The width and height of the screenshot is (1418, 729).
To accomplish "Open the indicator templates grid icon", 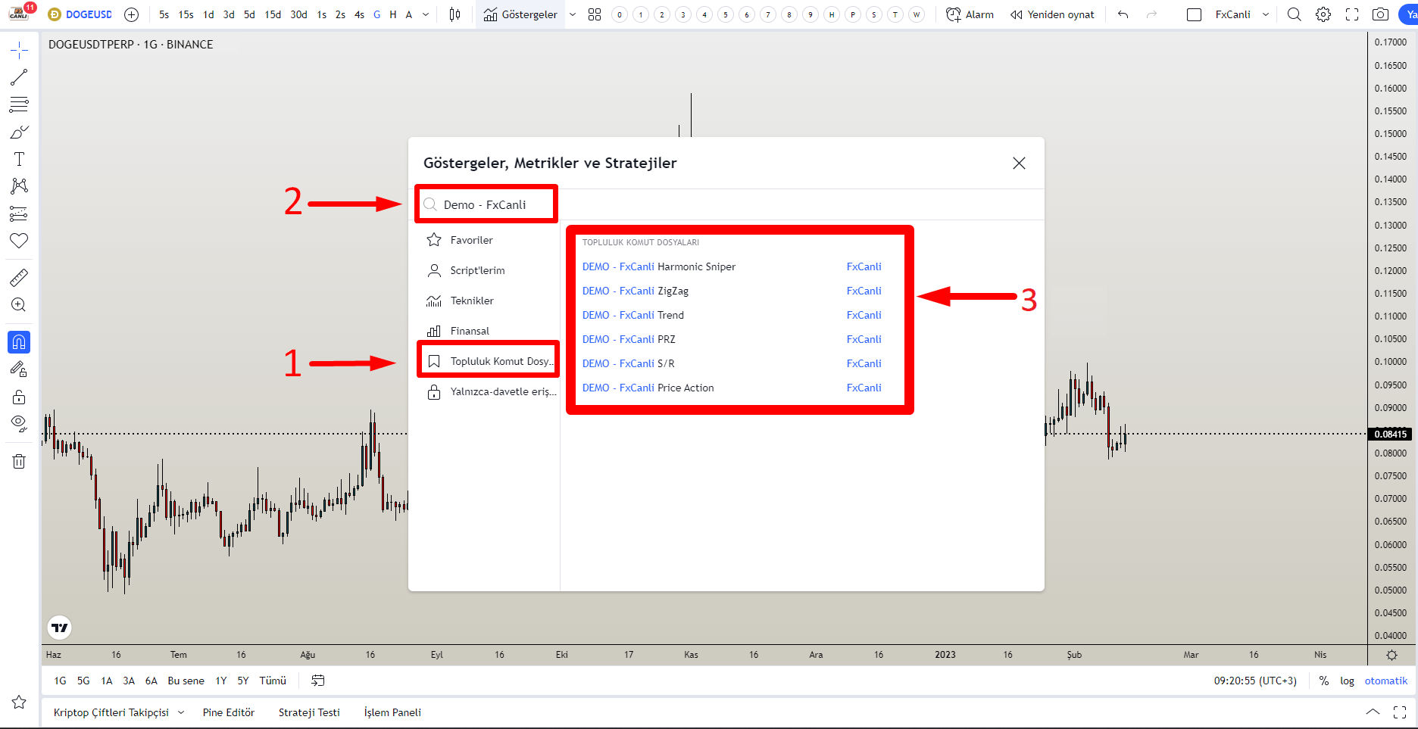I will click(x=595, y=14).
